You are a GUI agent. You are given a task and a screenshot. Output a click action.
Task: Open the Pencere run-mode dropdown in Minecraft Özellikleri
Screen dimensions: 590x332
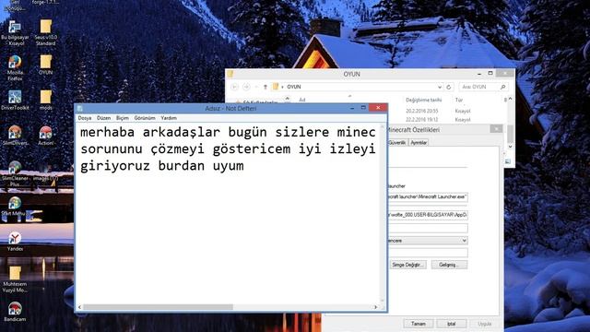(x=428, y=241)
